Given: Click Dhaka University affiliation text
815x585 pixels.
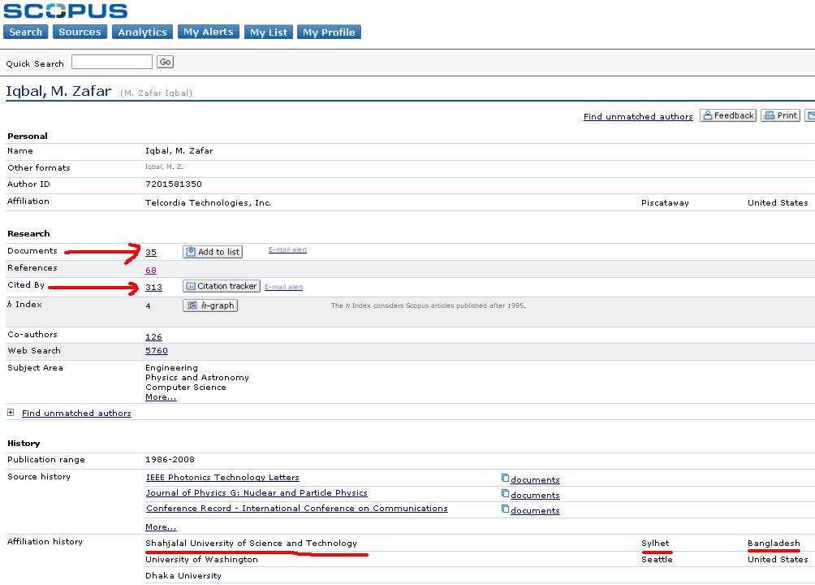Looking at the screenshot, I should (x=183, y=575).
